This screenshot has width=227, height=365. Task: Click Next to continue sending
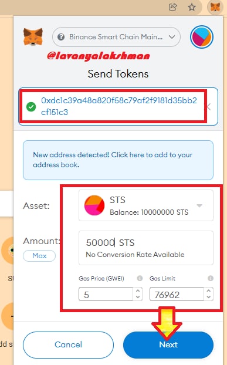click(x=168, y=344)
